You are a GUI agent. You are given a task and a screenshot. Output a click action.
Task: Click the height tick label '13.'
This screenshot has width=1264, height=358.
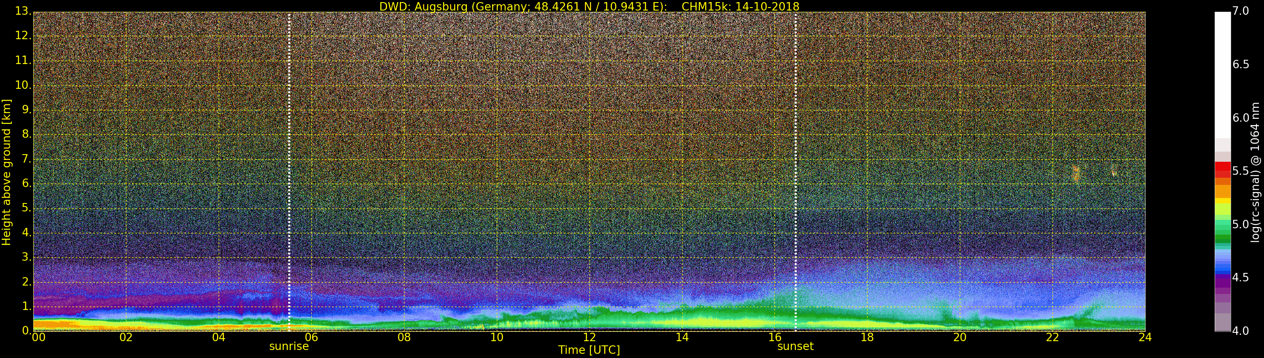pos(23,11)
